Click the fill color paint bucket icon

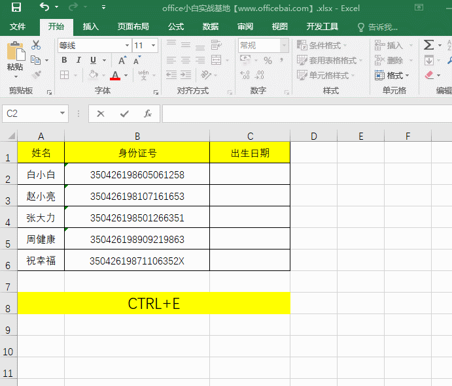click(x=93, y=75)
